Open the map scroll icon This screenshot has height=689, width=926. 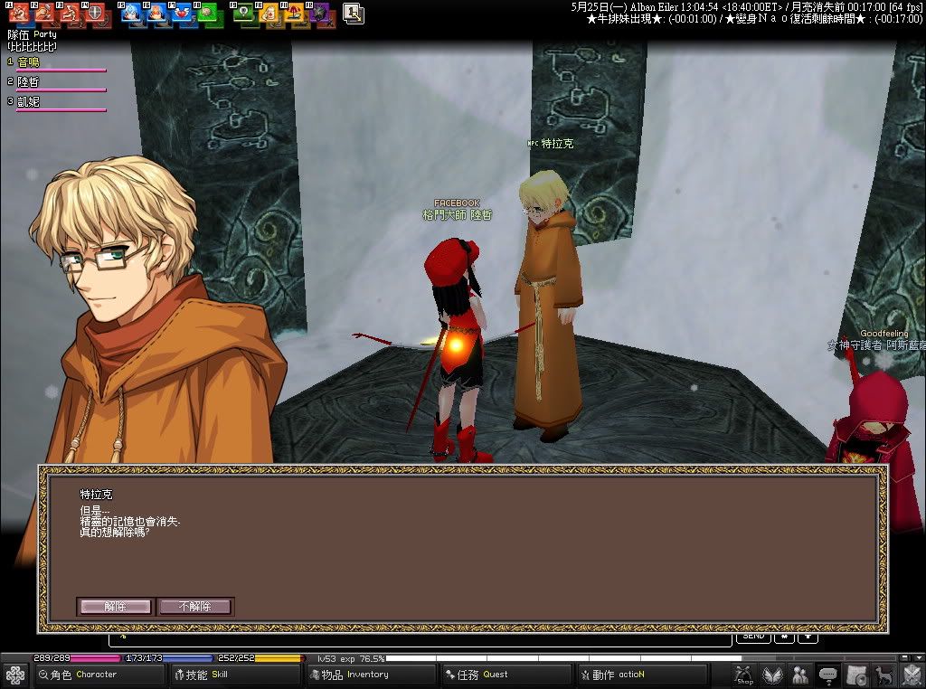856,675
